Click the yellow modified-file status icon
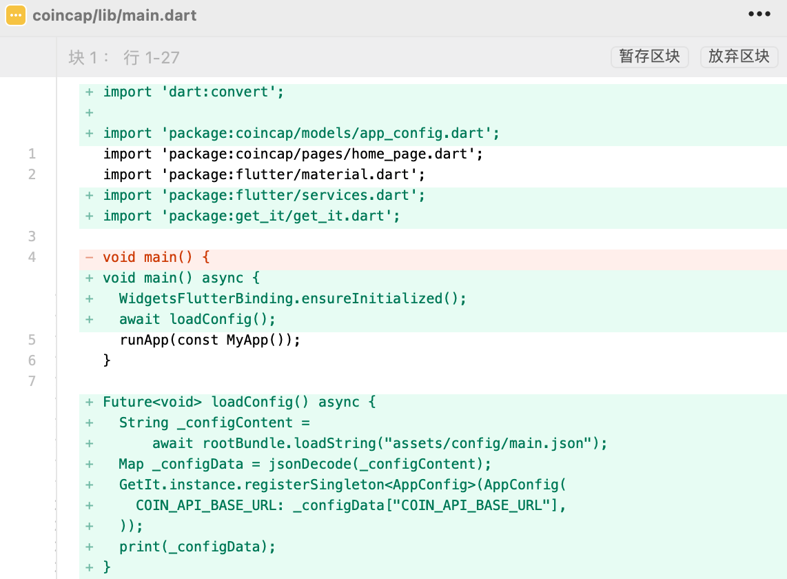The width and height of the screenshot is (787, 579). coord(16,15)
